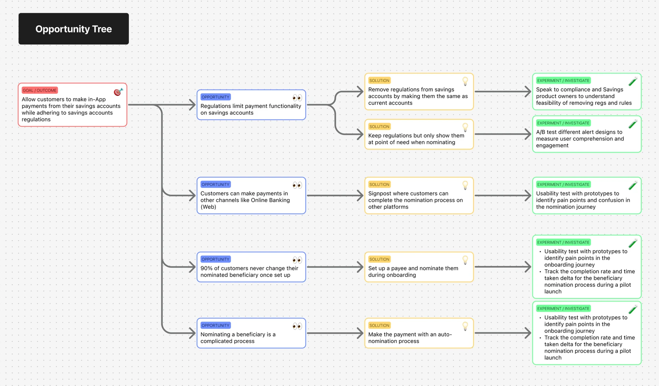The width and height of the screenshot is (659, 386).
Task: Click eyes icon on 90% of customers card
Action: (x=297, y=260)
